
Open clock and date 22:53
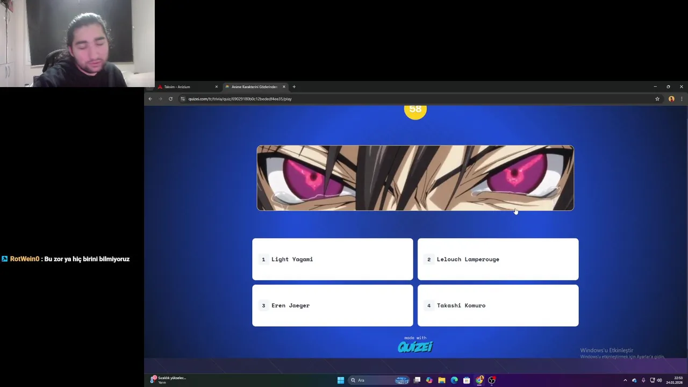[675, 380]
